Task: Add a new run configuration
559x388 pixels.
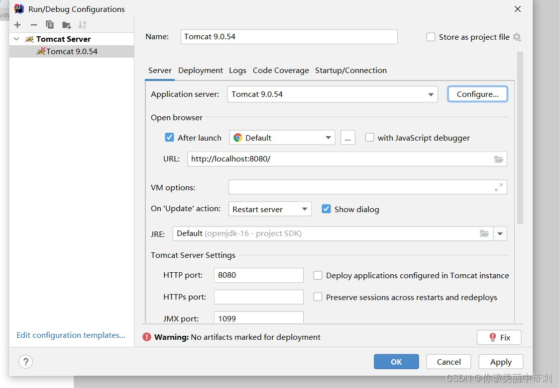Action: tap(17, 24)
